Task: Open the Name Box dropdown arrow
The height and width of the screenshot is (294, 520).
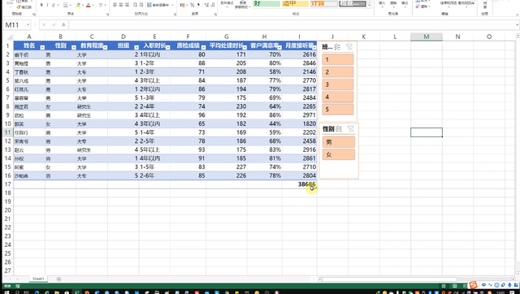Action: 28,25
